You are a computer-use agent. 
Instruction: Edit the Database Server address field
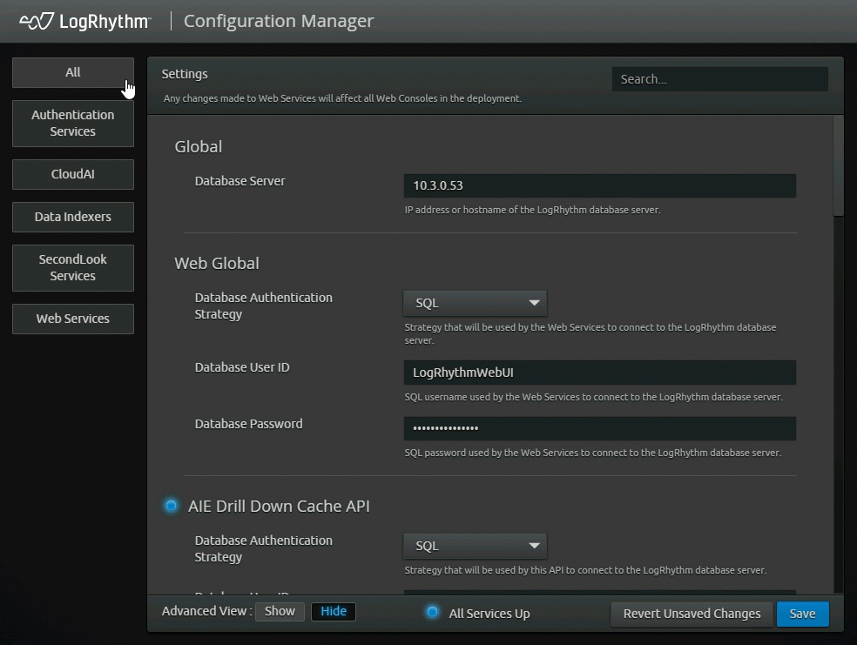click(599, 185)
